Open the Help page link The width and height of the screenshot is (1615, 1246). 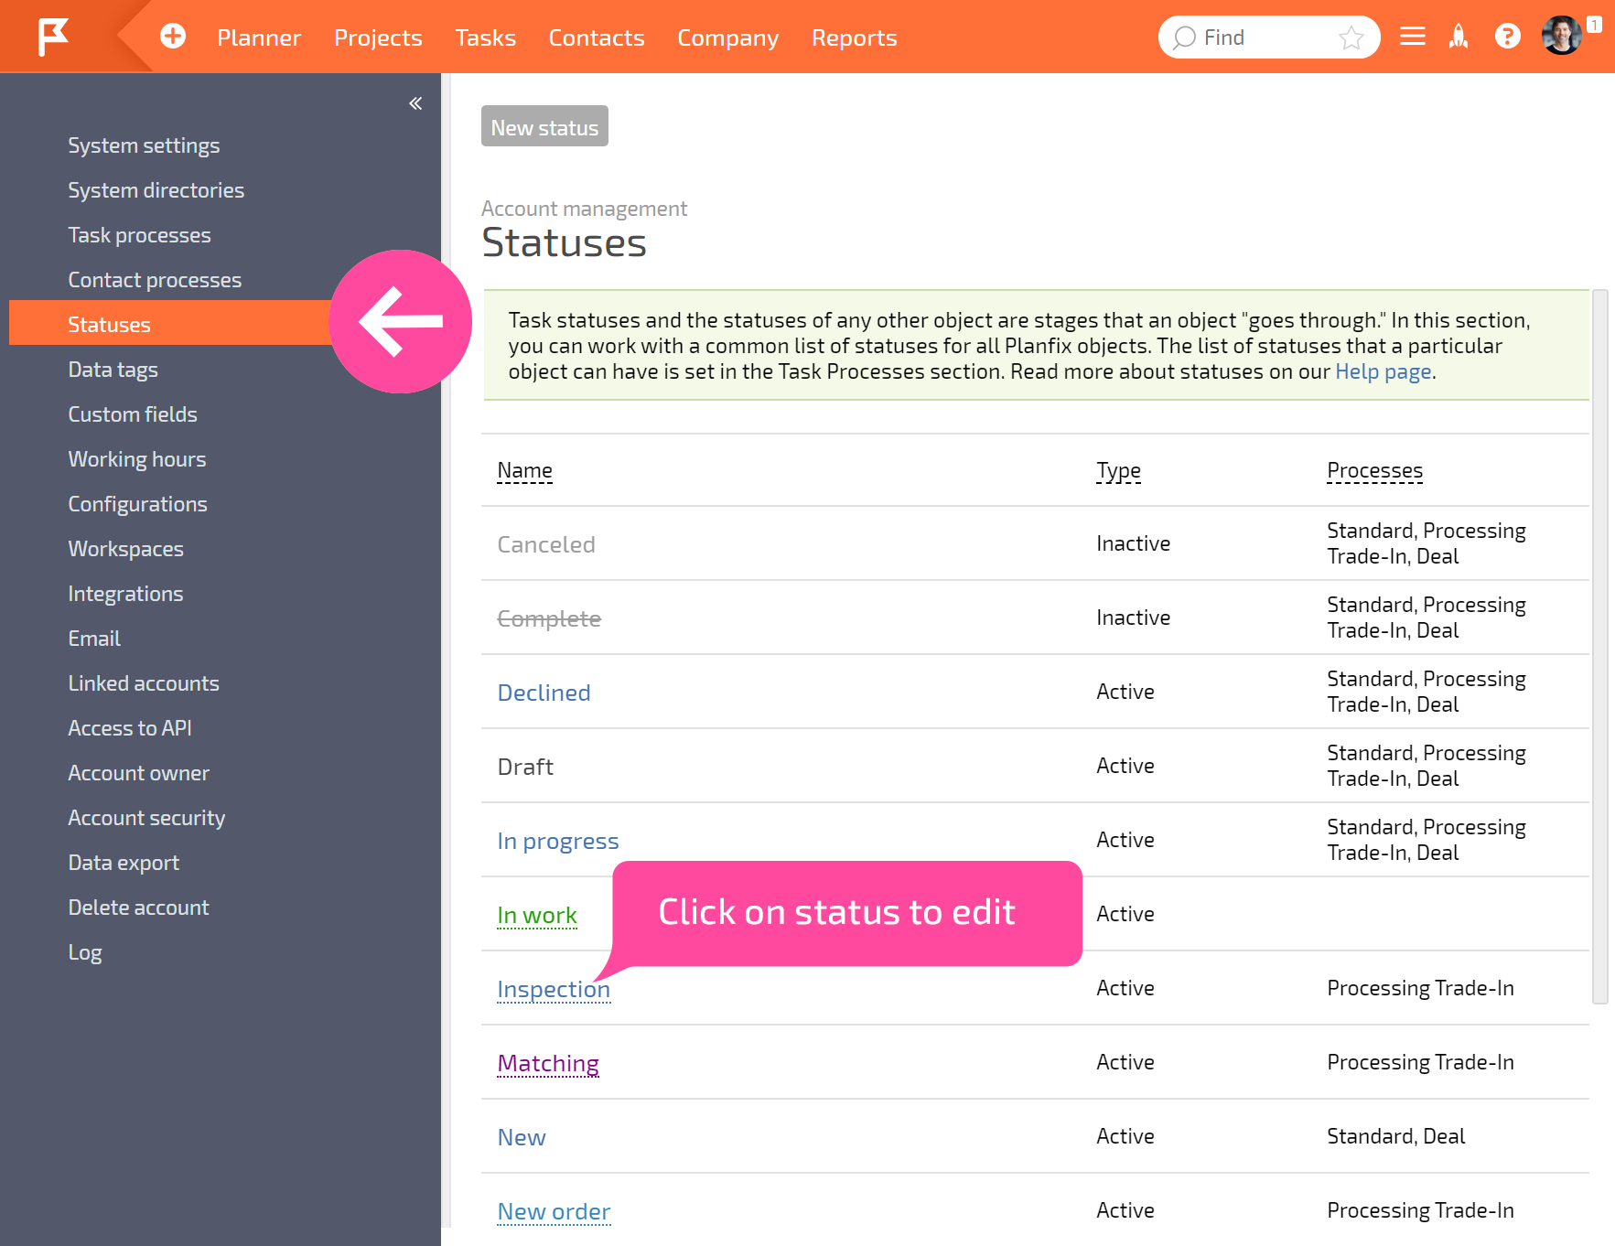coord(1384,371)
